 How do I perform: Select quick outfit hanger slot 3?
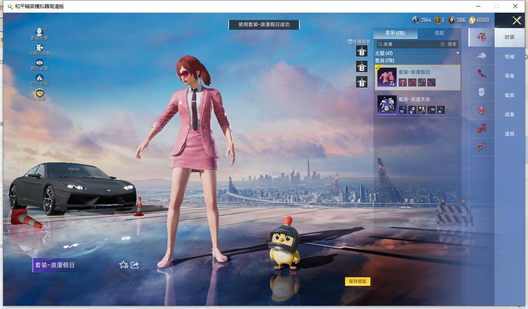pos(361,67)
